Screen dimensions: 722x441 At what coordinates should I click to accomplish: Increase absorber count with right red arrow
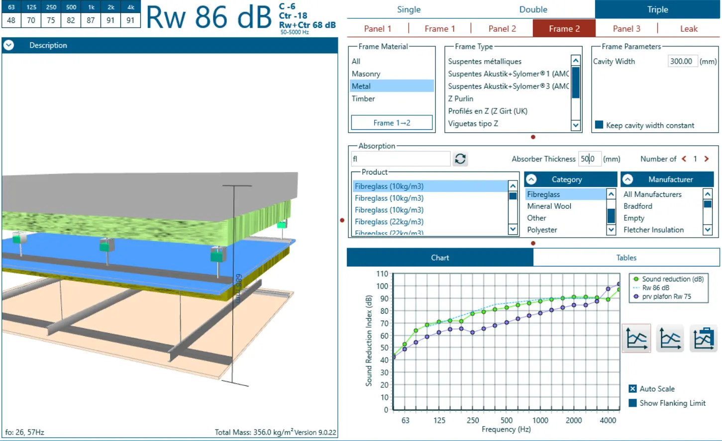(706, 159)
